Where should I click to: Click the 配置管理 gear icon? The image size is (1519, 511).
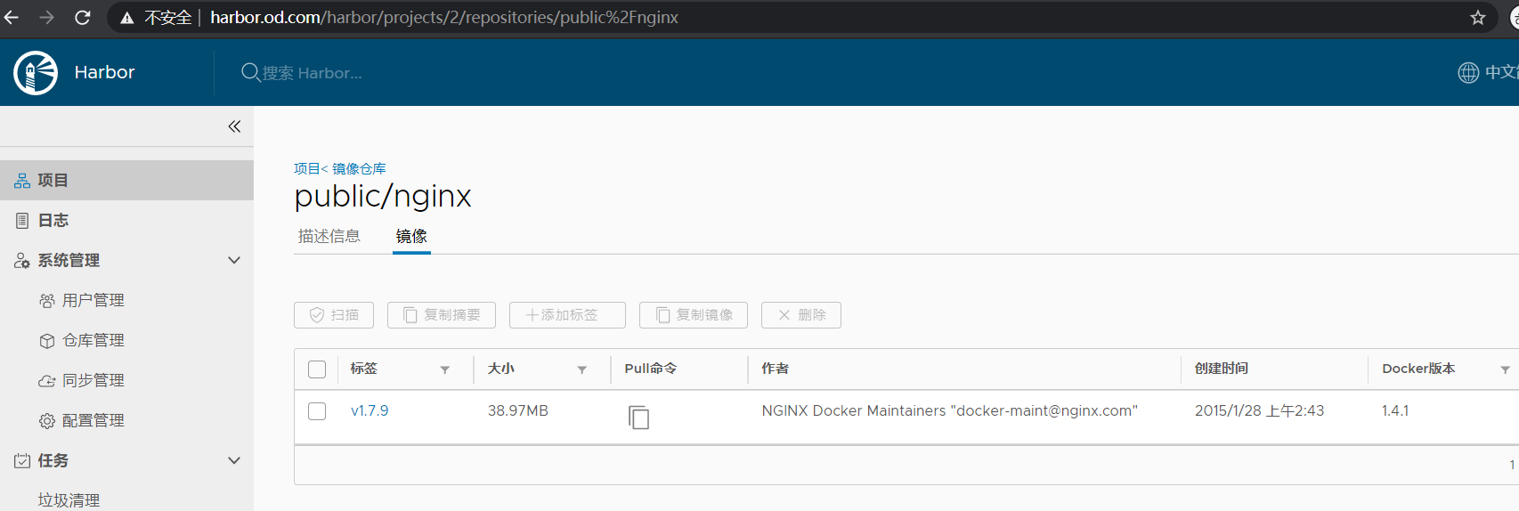pyautogui.click(x=47, y=421)
